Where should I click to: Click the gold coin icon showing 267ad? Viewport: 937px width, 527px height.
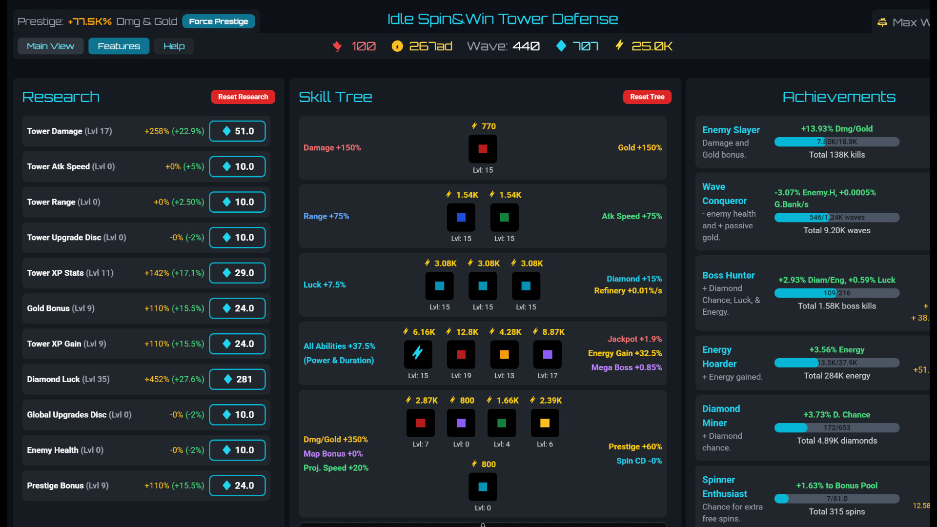point(398,46)
